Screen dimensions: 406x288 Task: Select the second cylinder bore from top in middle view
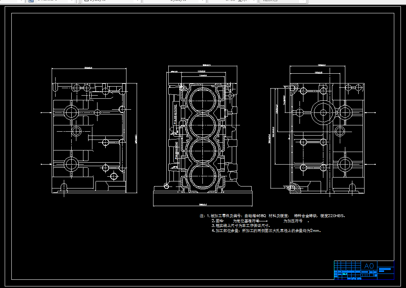[x=203, y=126]
